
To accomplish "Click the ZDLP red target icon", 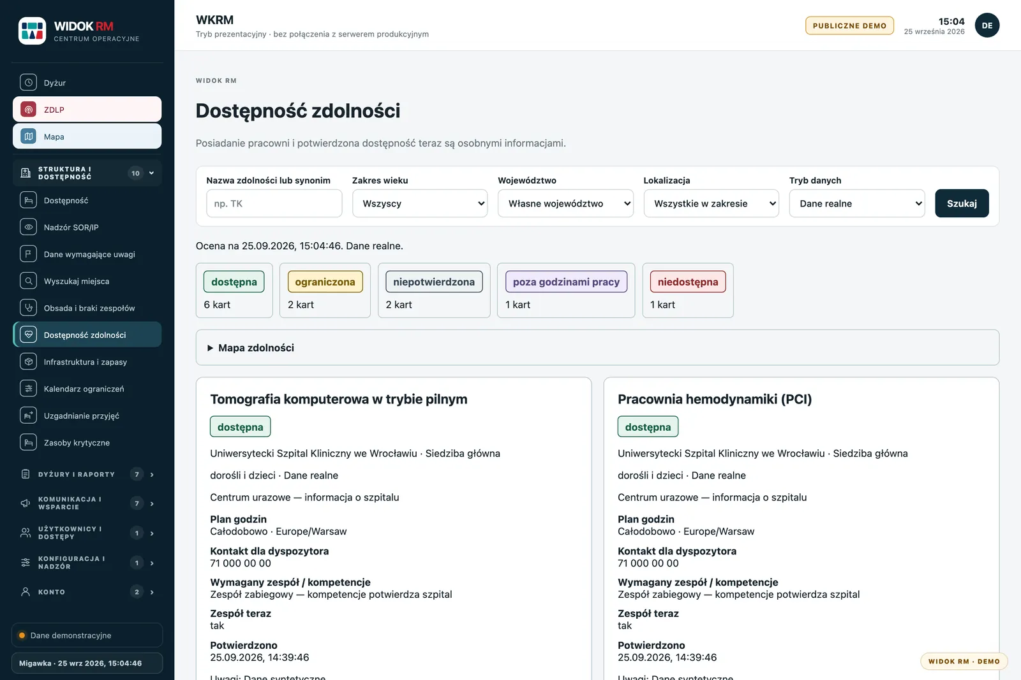I will coord(28,110).
